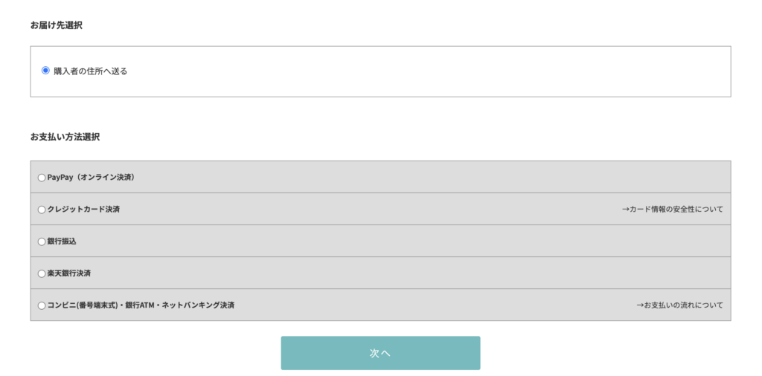Click the クレジットカード決済 label text

click(83, 210)
